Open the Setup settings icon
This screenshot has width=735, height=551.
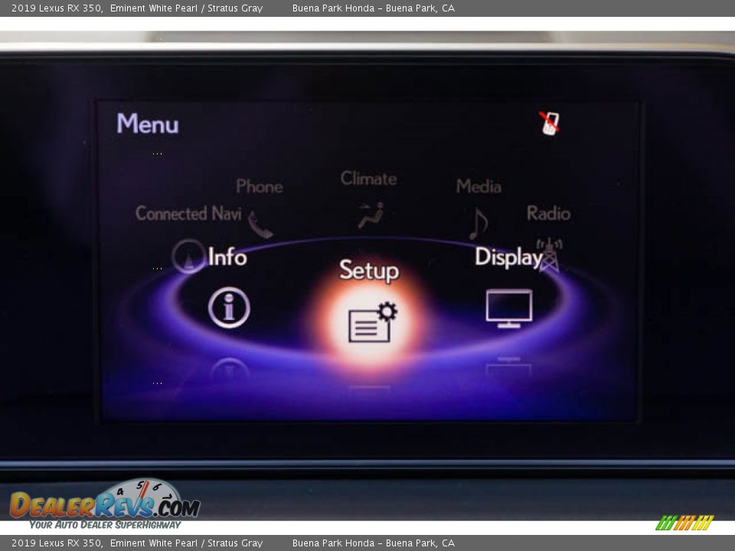(373, 322)
